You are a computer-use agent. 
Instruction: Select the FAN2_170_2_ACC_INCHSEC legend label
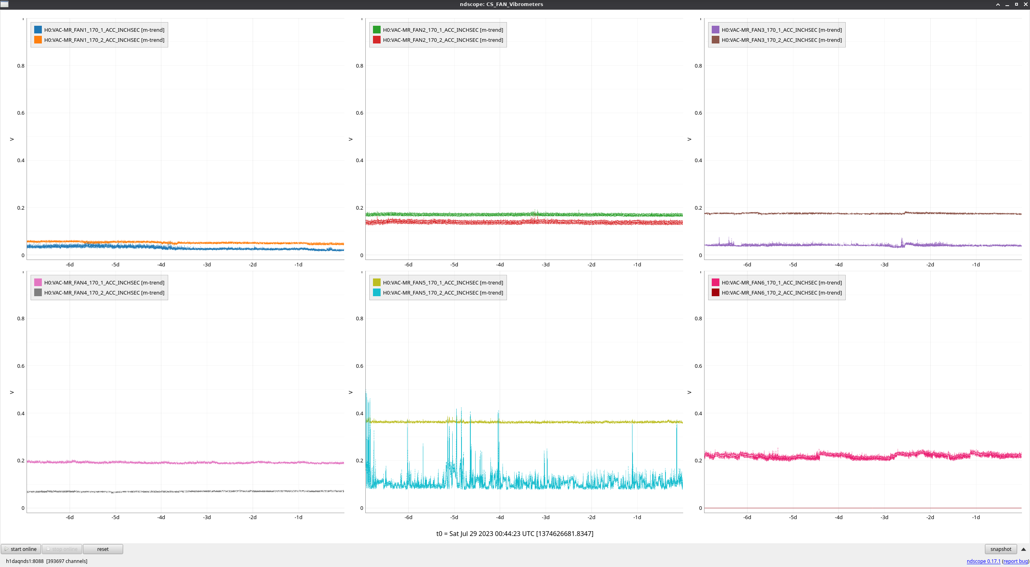click(x=443, y=40)
